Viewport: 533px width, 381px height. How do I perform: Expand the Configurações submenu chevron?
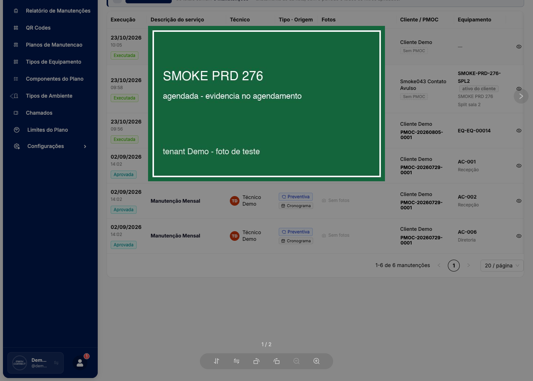[85, 146]
